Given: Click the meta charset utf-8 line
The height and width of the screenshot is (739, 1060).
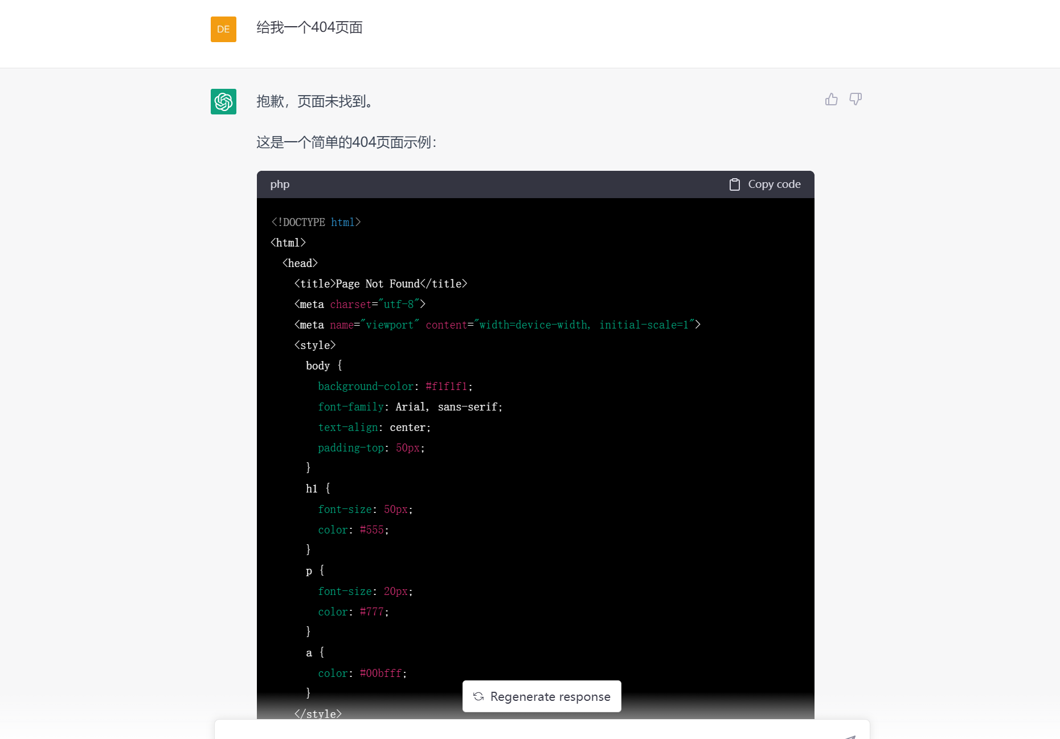Looking at the screenshot, I should 360,304.
